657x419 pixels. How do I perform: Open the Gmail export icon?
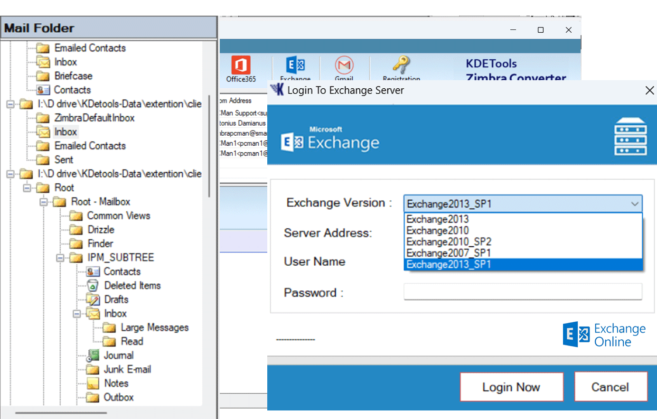[x=344, y=65]
